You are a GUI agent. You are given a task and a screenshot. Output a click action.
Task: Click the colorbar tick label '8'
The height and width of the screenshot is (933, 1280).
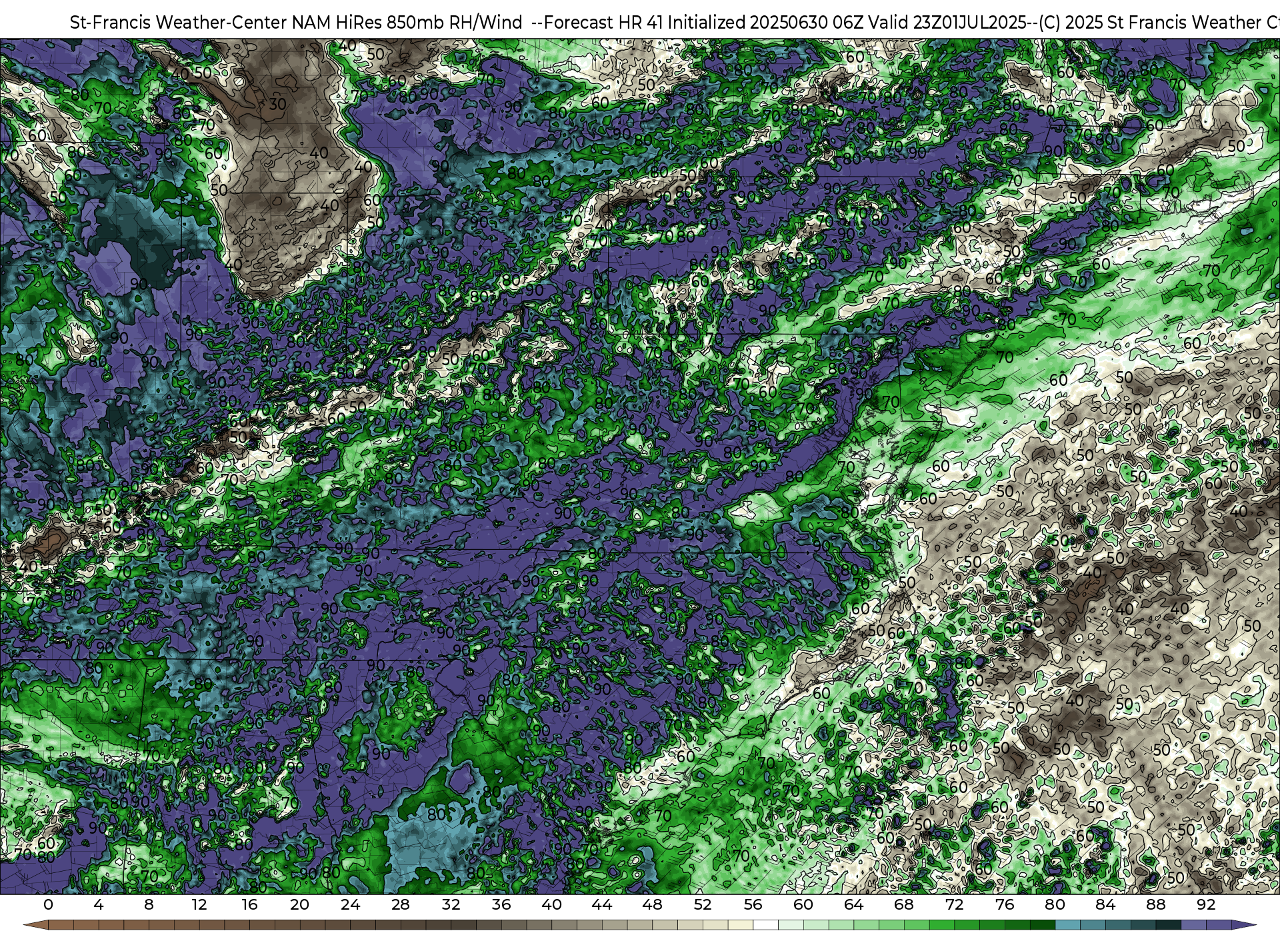click(149, 904)
